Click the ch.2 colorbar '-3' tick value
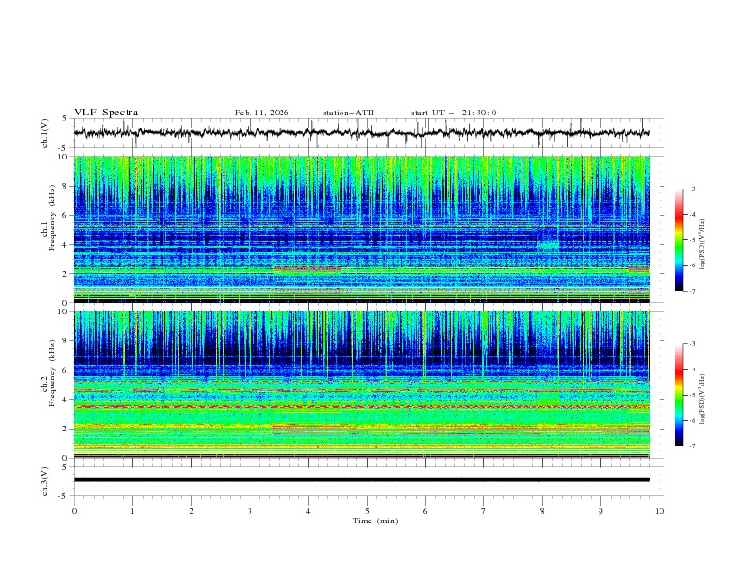The width and height of the screenshot is (743, 574). 691,344
